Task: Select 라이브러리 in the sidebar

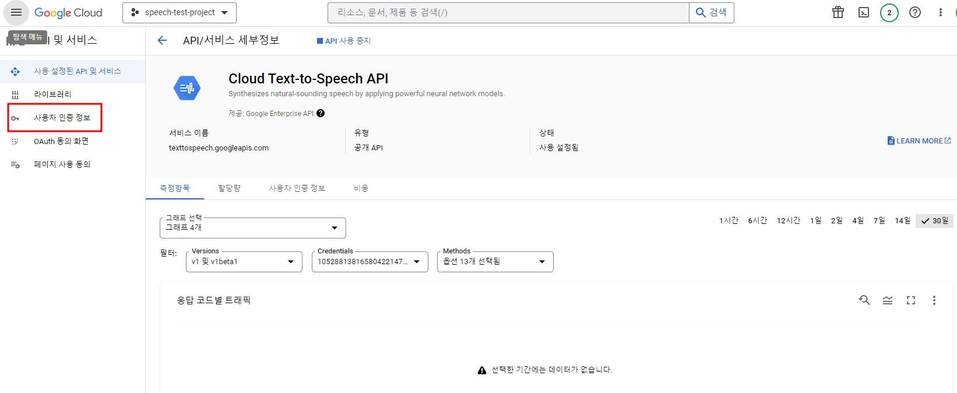Action: 72,94
